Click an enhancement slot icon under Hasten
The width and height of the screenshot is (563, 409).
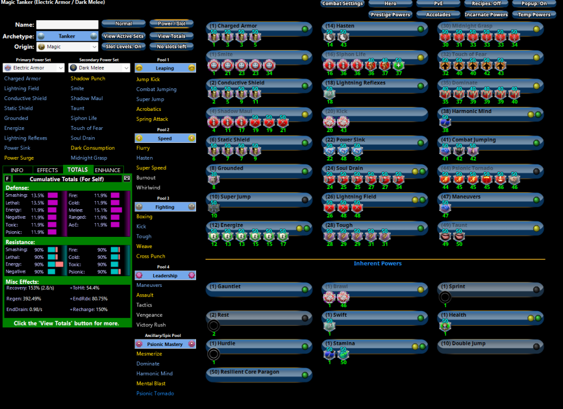click(329, 37)
